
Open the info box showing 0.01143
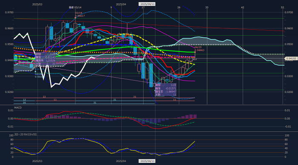(46, 59)
